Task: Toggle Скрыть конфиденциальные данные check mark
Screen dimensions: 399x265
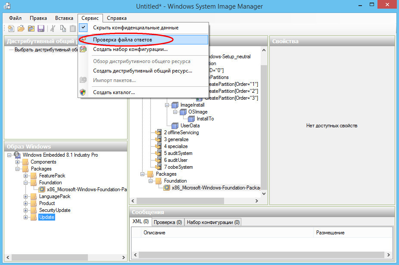Action: [83, 27]
